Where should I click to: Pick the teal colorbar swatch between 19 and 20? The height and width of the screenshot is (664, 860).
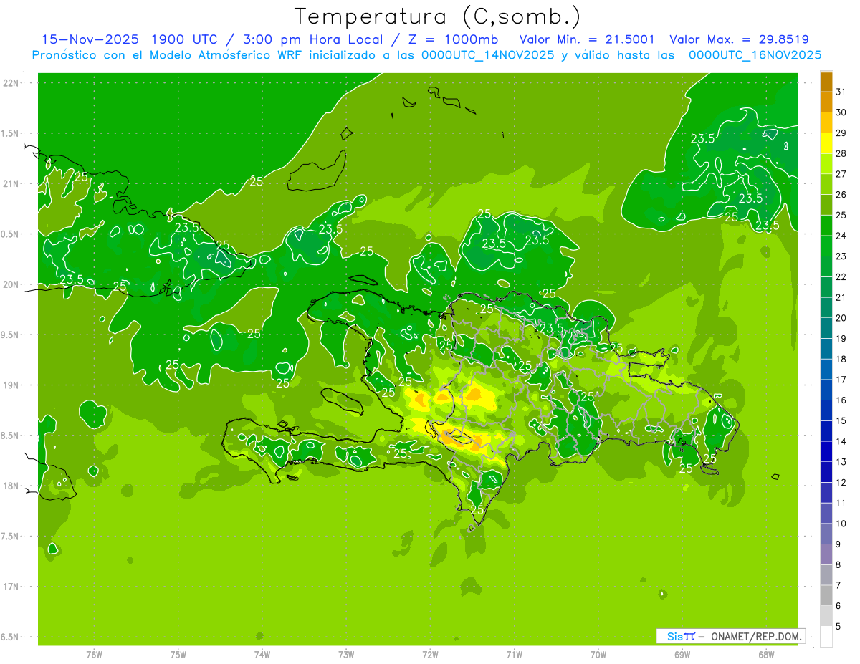(x=826, y=328)
